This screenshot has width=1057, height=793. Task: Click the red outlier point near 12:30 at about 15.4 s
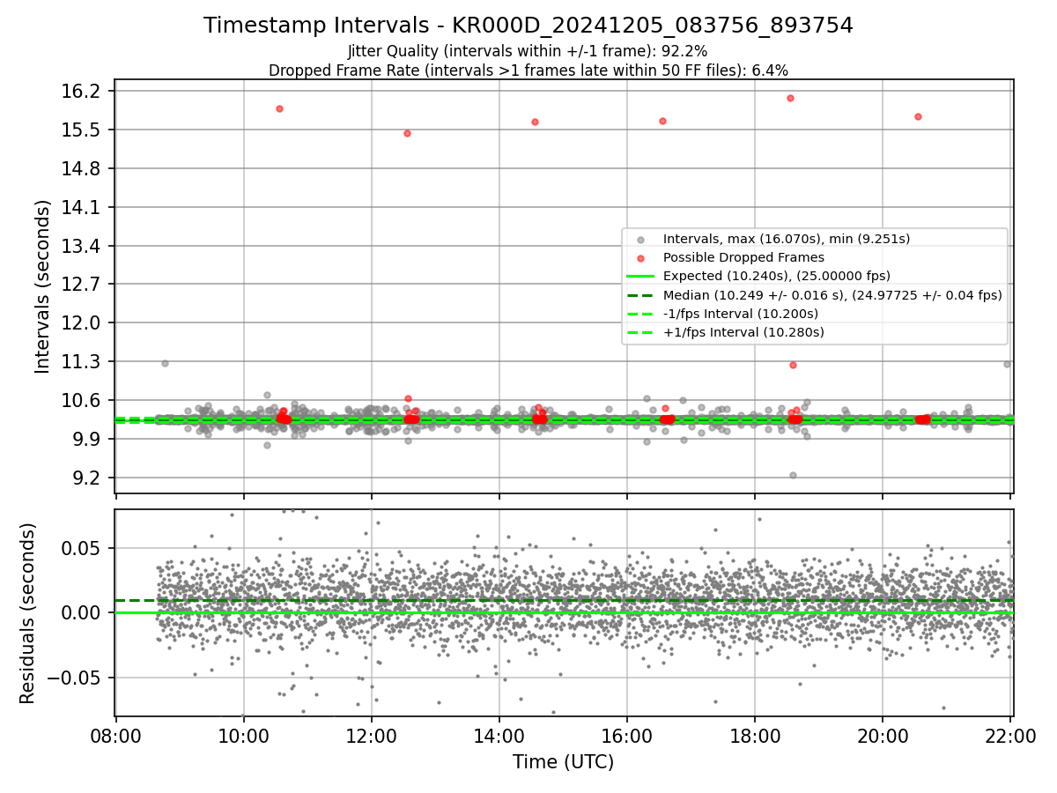click(407, 133)
